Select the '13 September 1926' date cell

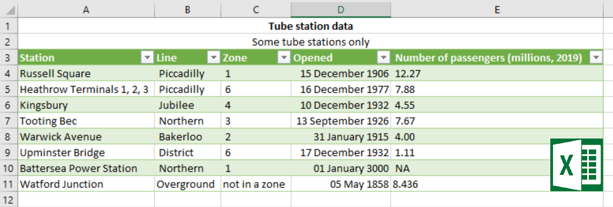coord(341,121)
